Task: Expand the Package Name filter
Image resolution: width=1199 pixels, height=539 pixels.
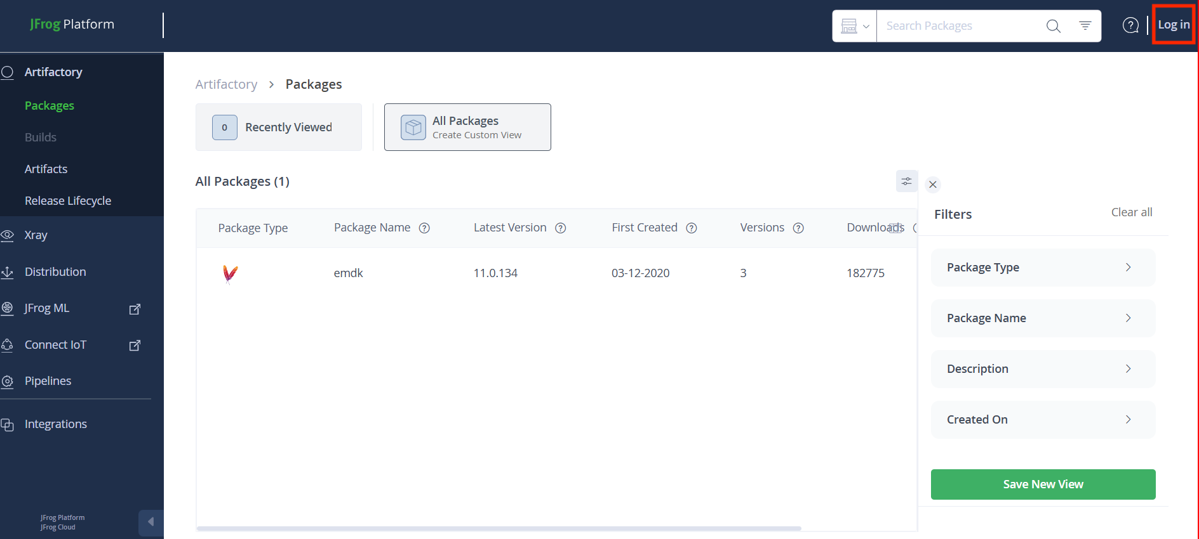Action: [x=1043, y=318]
